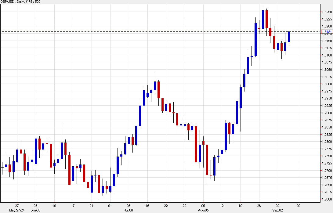Screen dimensions: 333x213
Task: Click the mid-July swing high candle near 1.3050
Action: point(155,85)
